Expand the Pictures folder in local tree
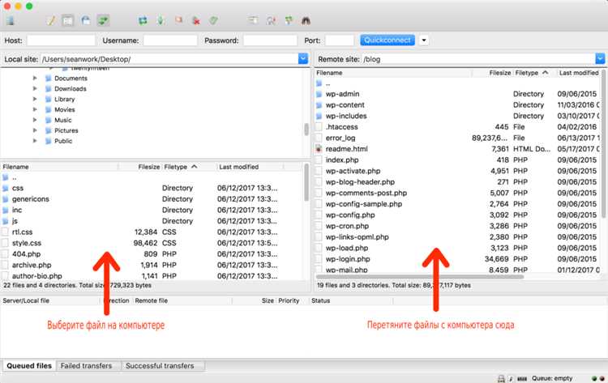The image size is (608, 383). (35, 130)
